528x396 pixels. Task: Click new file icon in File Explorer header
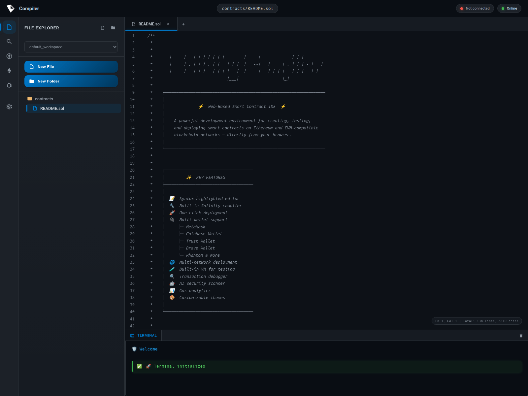(x=103, y=28)
